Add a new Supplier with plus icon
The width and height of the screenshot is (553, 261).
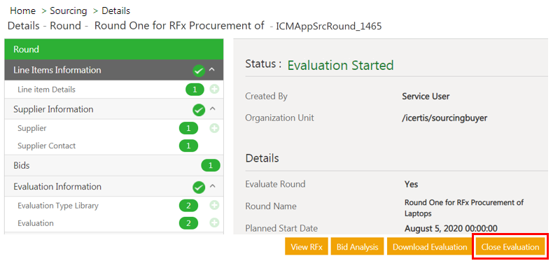pyautogui.click(x=214, y=128)
